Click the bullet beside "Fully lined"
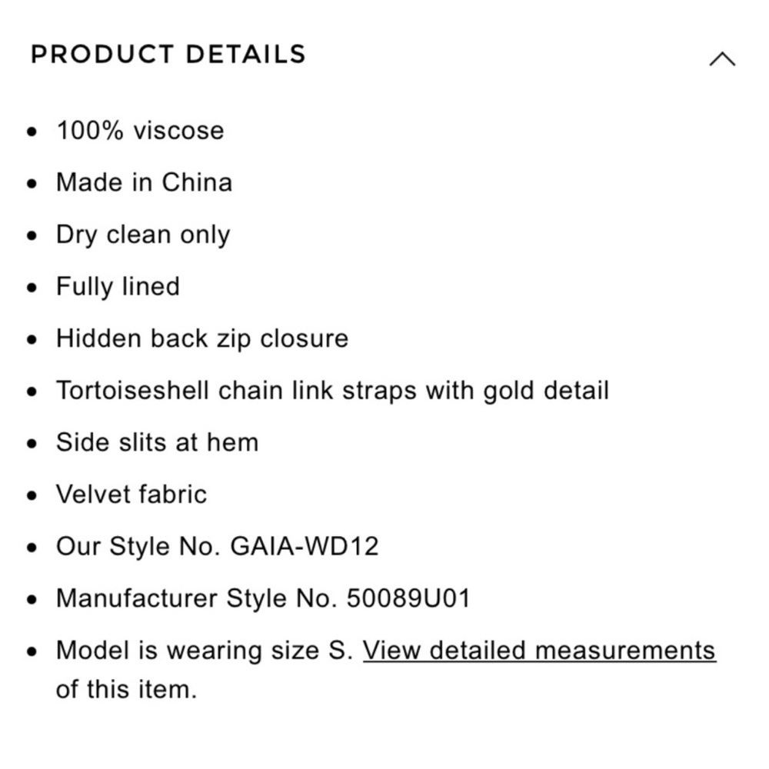This screenshot has width=769, height=769. pyautogui.click(x=32, y=288)
